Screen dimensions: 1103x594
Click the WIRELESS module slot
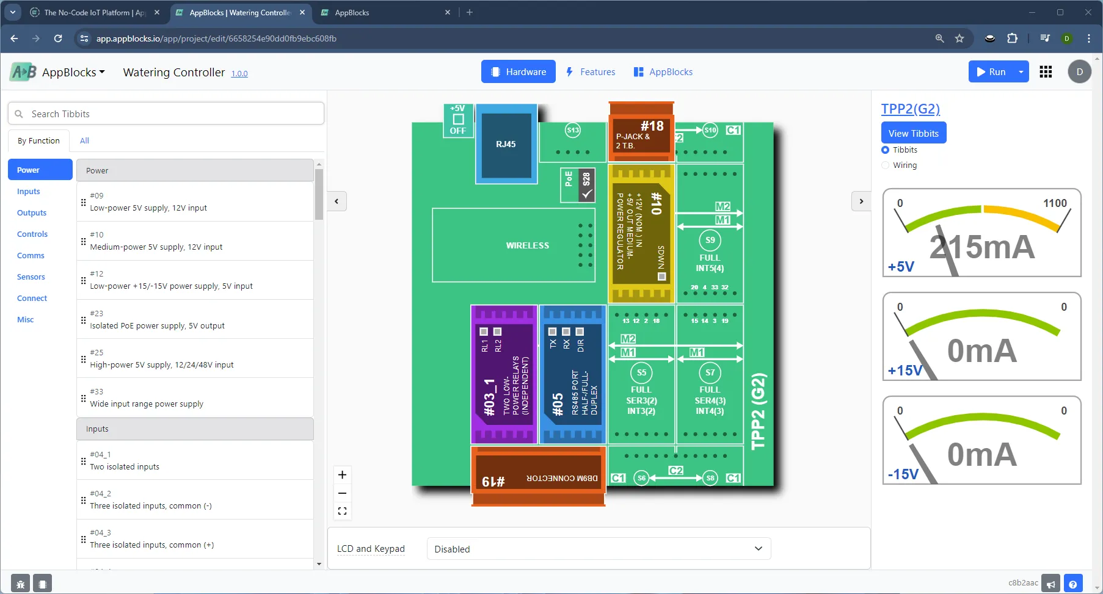514,245
